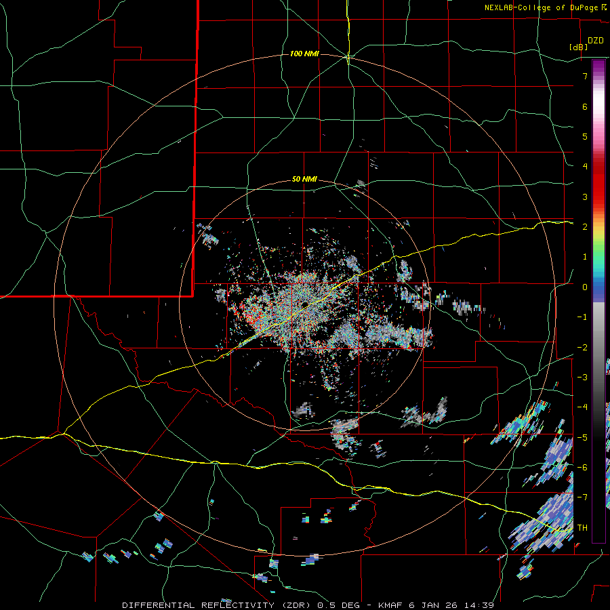Image resolution: width=610 pixels, height=610 pixels.
Task: Click the KMAF radar site center dot
Action: (x=305, y=304)
